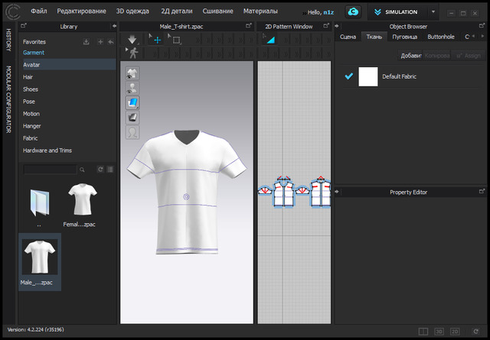Toggle Show Avatar icon in 3D viewport
The image size is (490, 340).
point(132,88)
